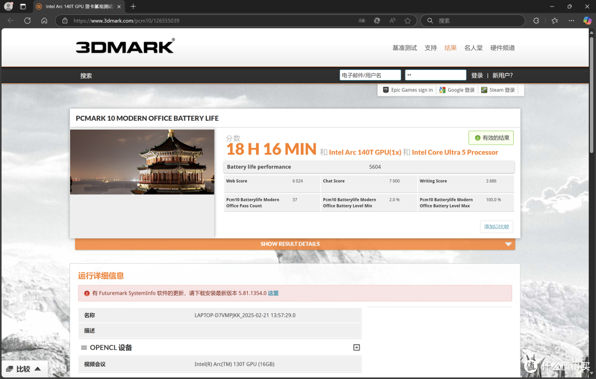Open 支持 navigation item

pyautogui.click(x=430, y=48)
